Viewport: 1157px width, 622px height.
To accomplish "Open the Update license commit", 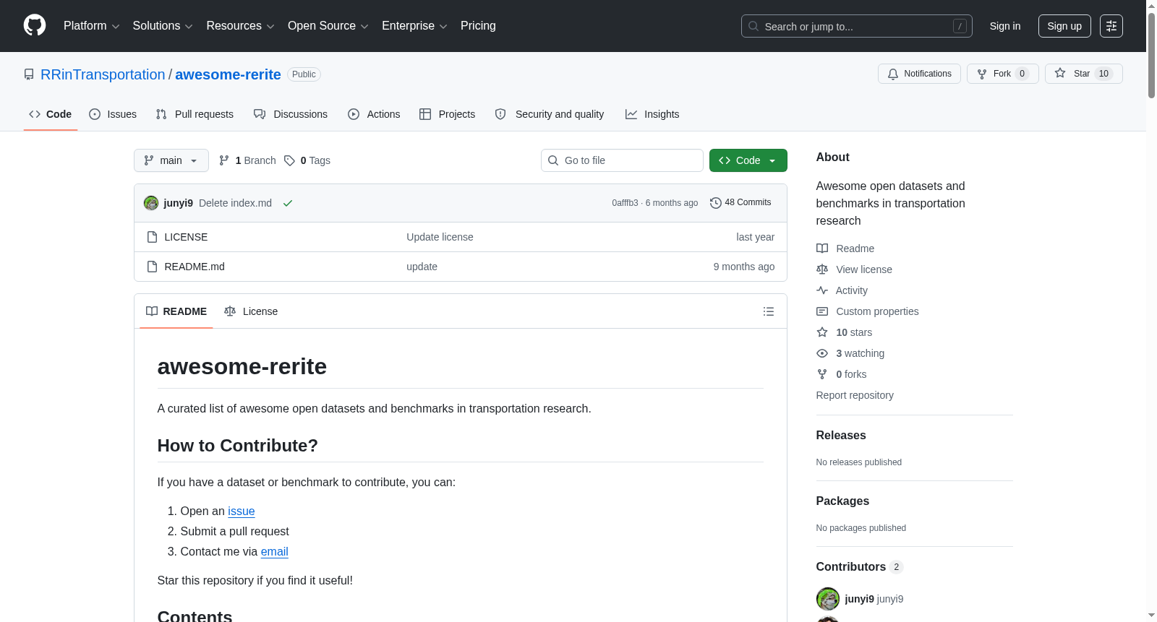I will click(440, 237).
